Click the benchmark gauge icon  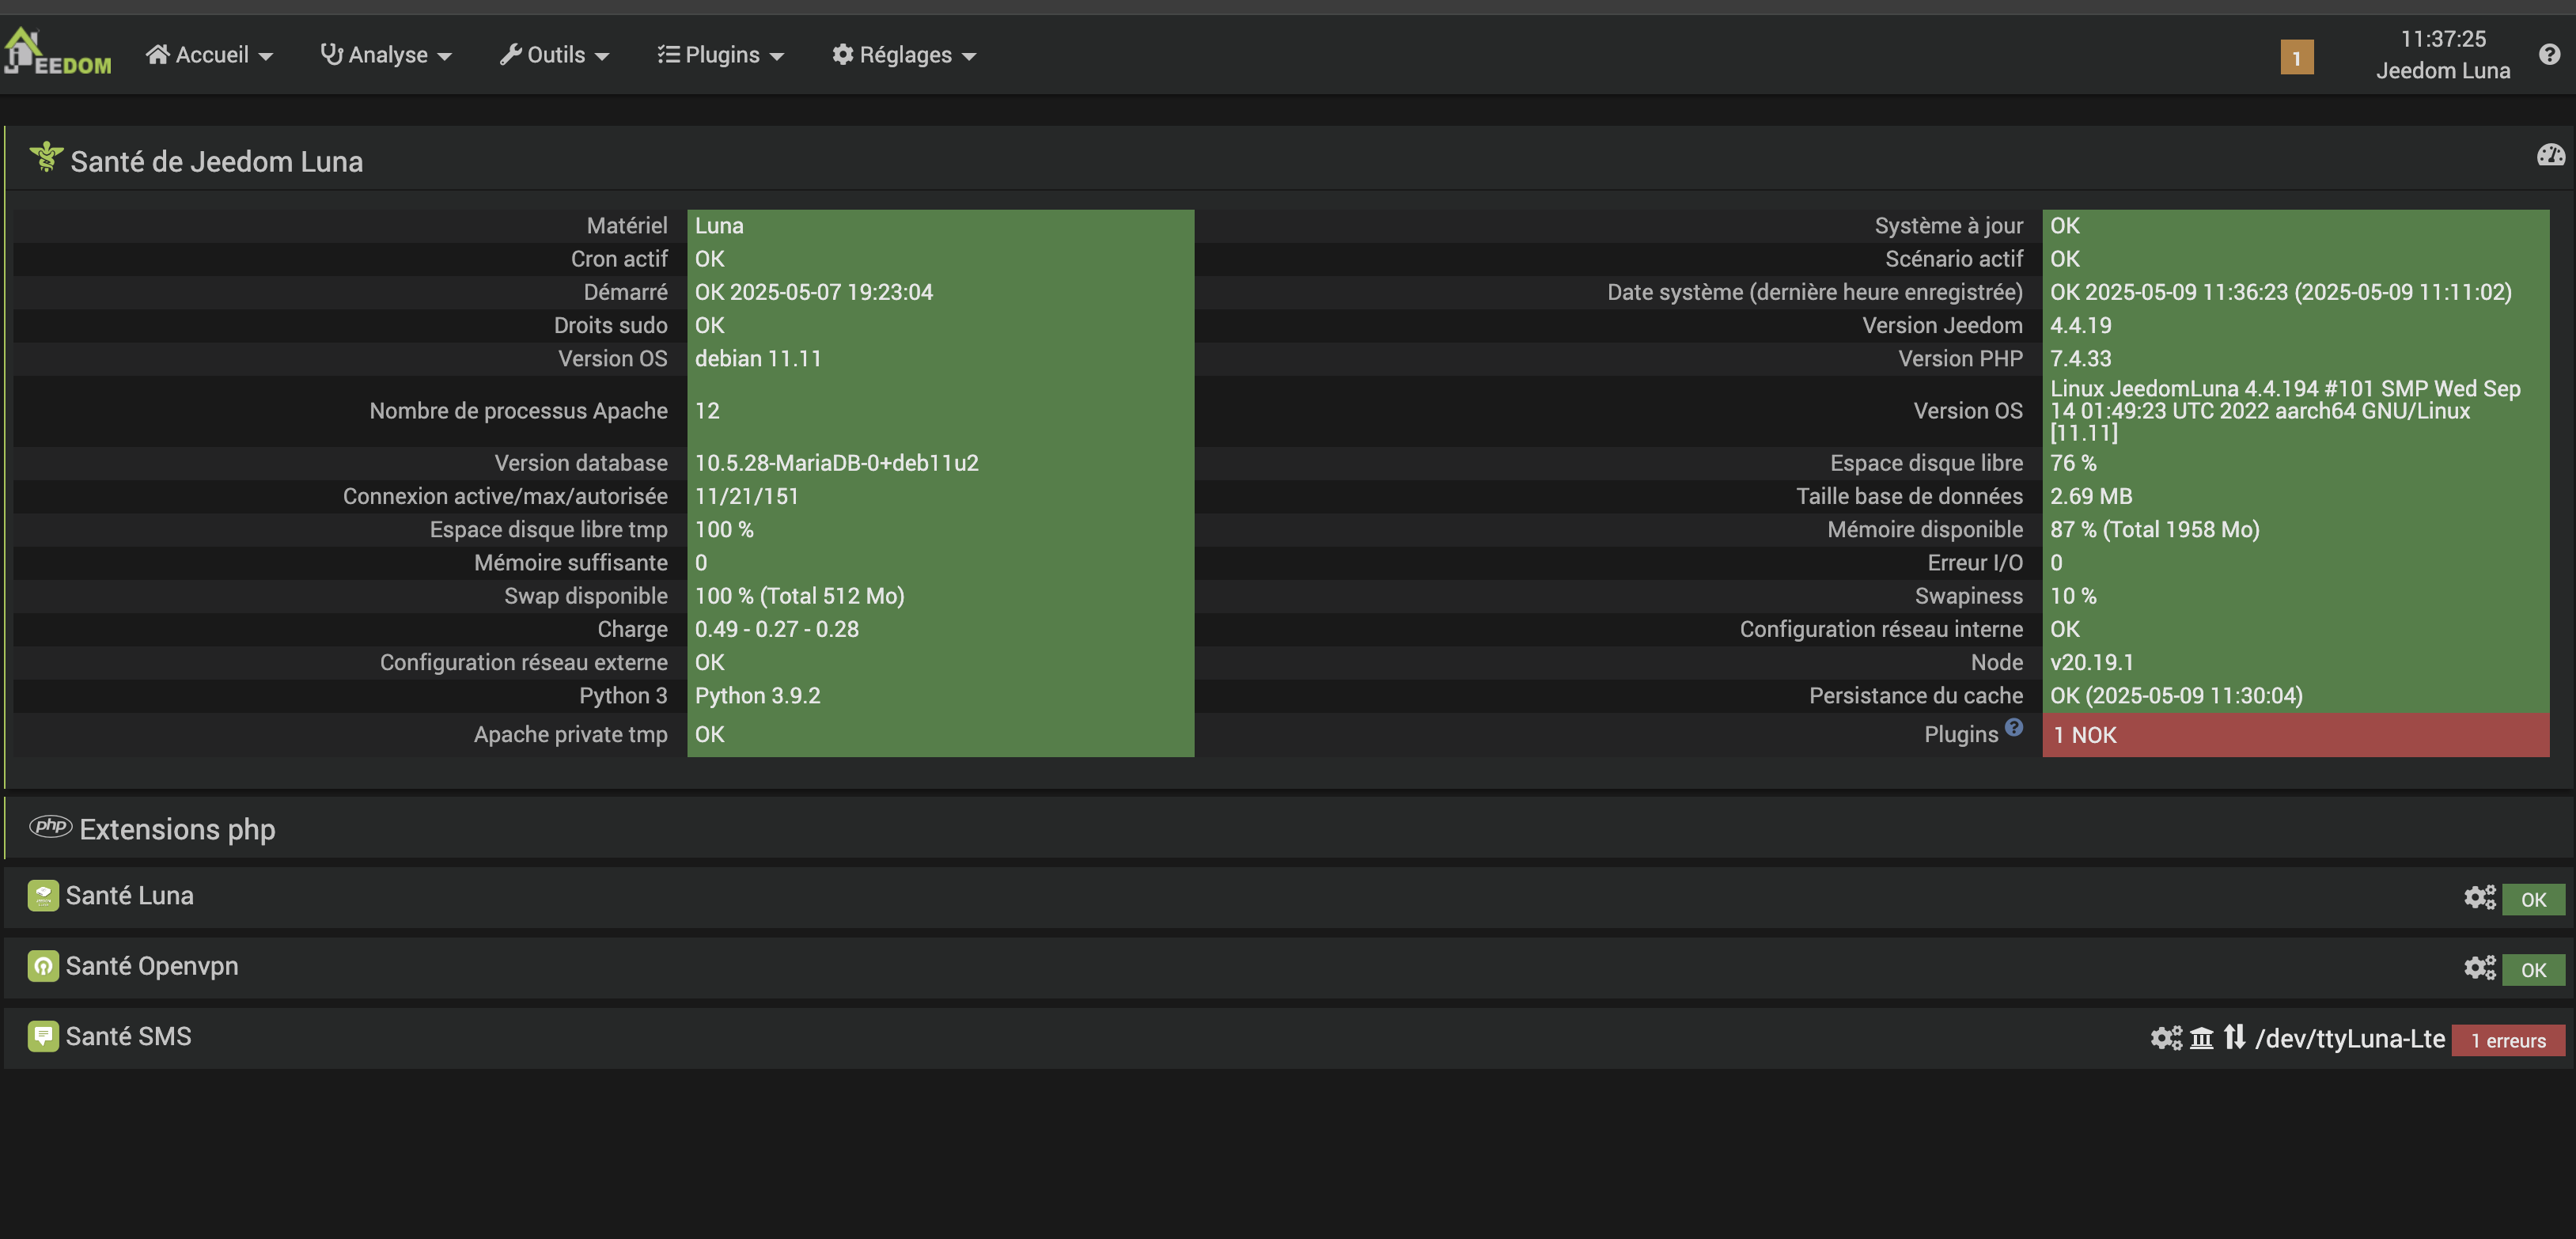tap(2550, 155)
